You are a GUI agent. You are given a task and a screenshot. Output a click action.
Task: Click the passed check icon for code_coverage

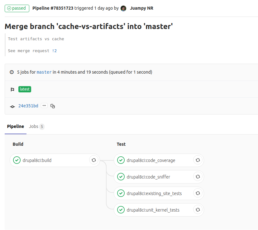[121, 160]
